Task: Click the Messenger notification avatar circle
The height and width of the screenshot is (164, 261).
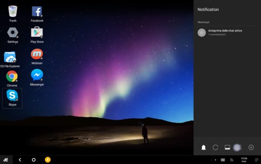Action: tap(202, 33)
